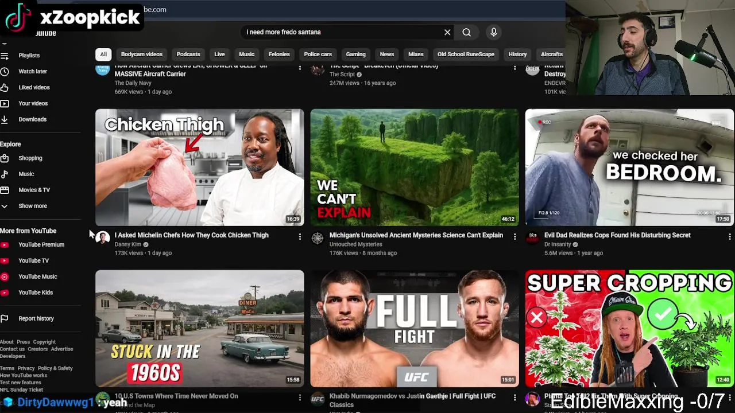The height and width of the screenshot is (413, 735).
Task: Open Watch later clock icon
Action: pyautogui.click(x=4, y=72)
